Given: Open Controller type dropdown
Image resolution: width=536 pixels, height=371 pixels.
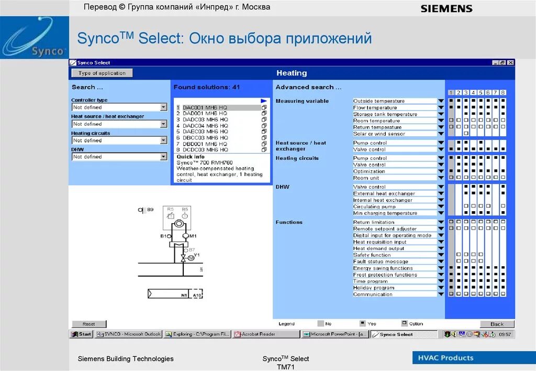Looking at the screenshot, I should pos(163,107).
